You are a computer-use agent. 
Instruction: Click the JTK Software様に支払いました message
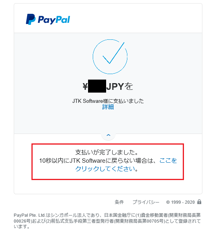[108, 101]
